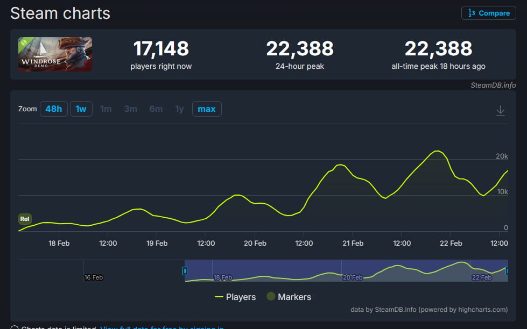Click the download chart icon

pos(500,110)
